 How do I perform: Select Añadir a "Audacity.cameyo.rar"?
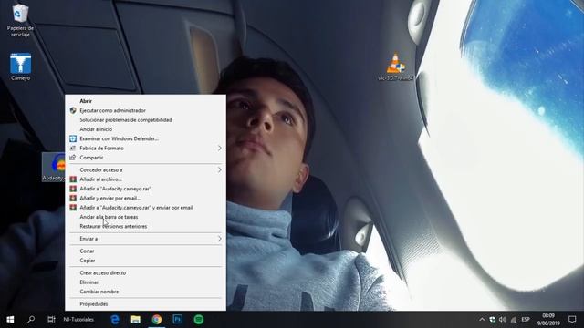[145, 189]
